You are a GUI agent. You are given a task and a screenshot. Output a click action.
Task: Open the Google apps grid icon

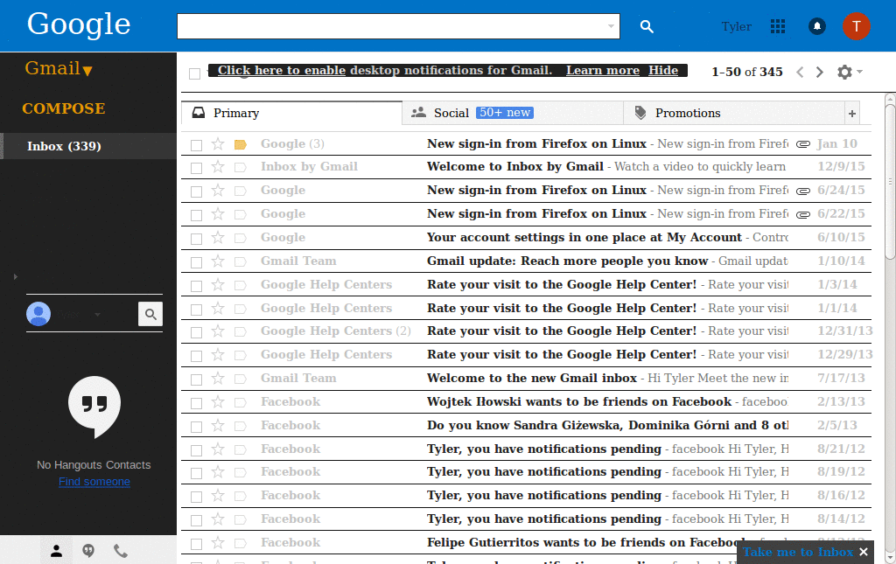pyautogui.click(x=778, y=26)
